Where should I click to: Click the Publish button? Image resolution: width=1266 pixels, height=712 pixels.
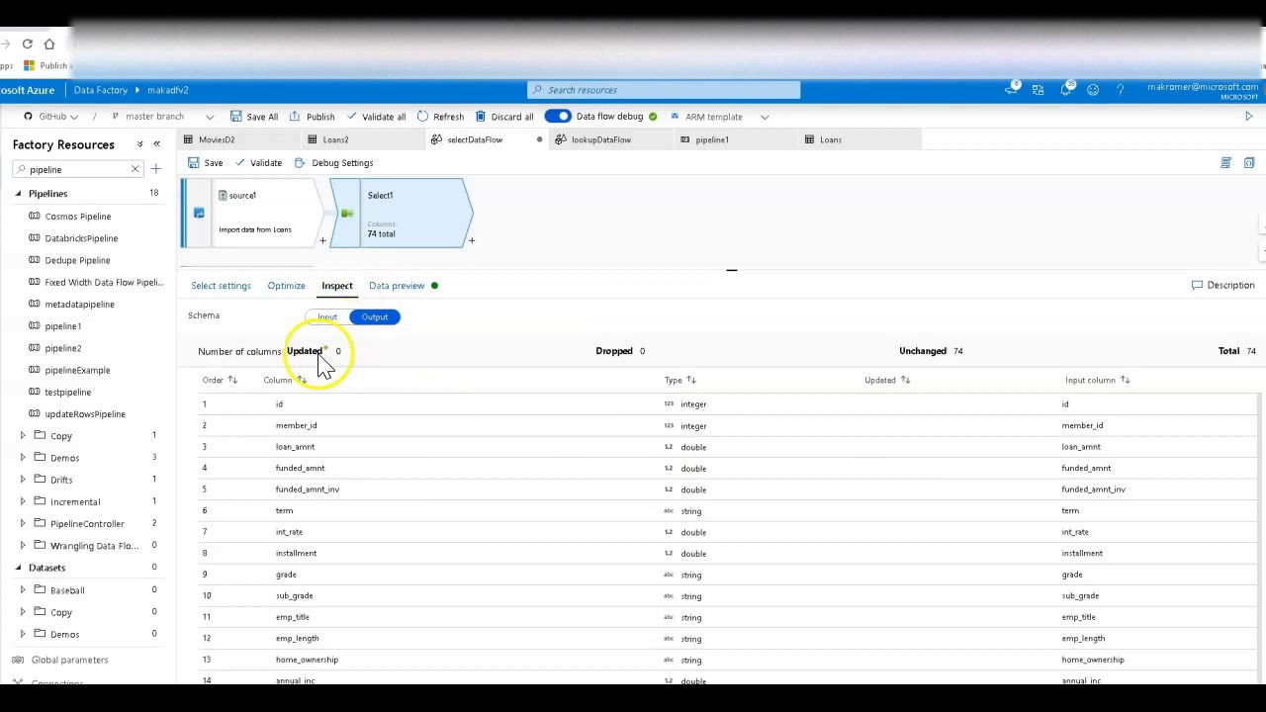(313, 117)
